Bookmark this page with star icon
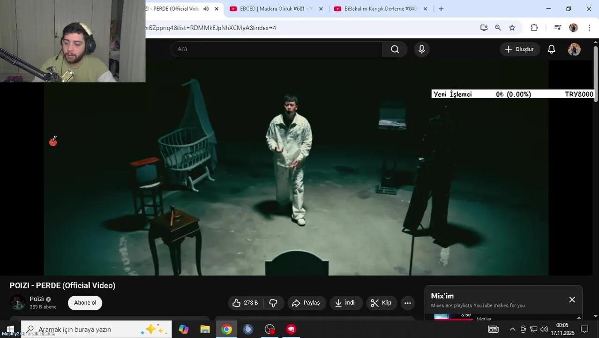Image resolution: width=599 pixels, height=338 pixels. (x=512, y=28)
